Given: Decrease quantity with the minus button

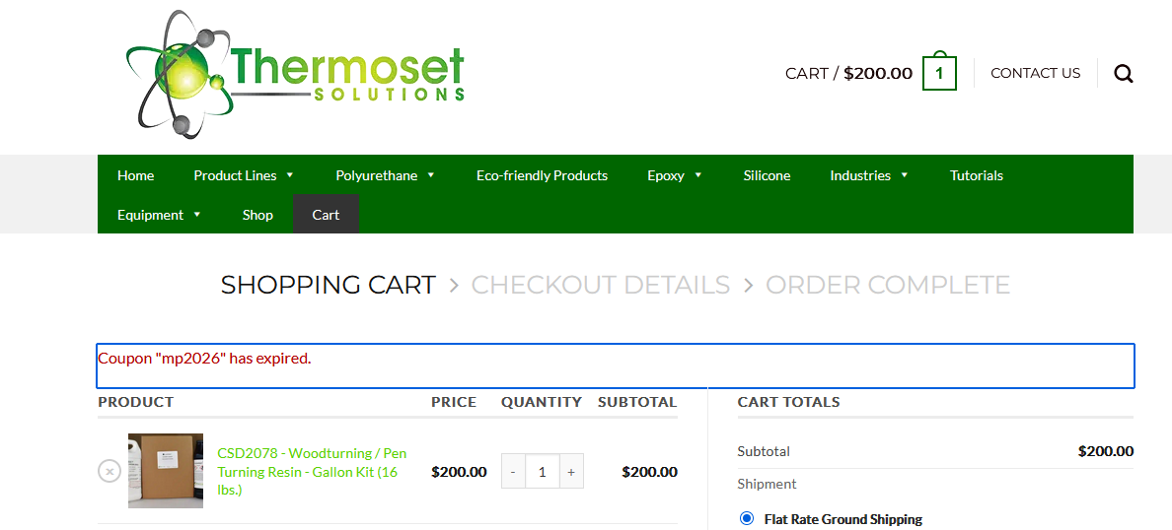Looking at the screenshot, I should point(513,472).
